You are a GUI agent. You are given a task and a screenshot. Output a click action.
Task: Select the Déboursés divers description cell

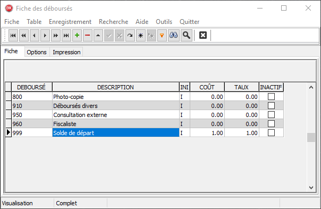click(x=116, y=106)
